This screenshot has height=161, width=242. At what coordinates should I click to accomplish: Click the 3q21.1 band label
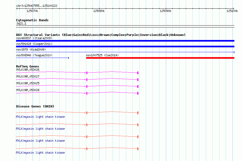click(21, 23)
